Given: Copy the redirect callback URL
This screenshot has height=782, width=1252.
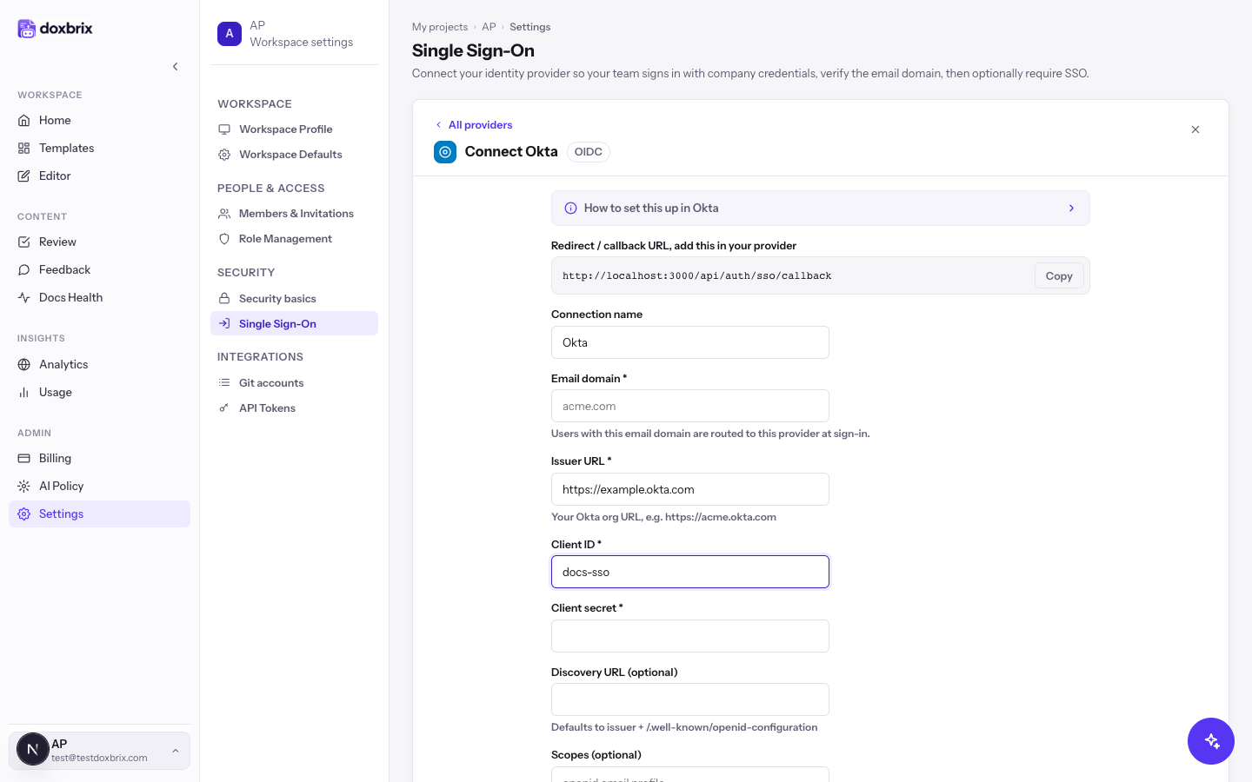Looking at the screenshot, I should pyautogui.click(x=1059, y=275).
